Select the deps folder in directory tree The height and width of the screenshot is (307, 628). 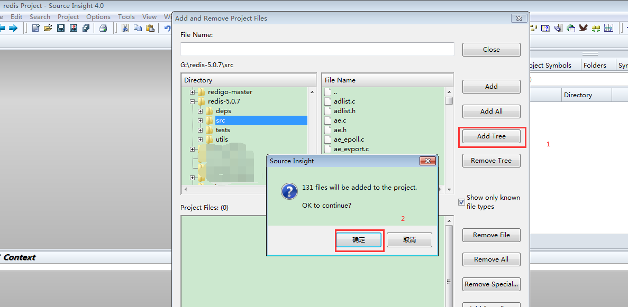coord(223,111)
